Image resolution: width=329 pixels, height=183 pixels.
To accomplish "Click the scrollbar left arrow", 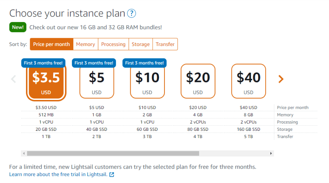I will coord(24,153).
